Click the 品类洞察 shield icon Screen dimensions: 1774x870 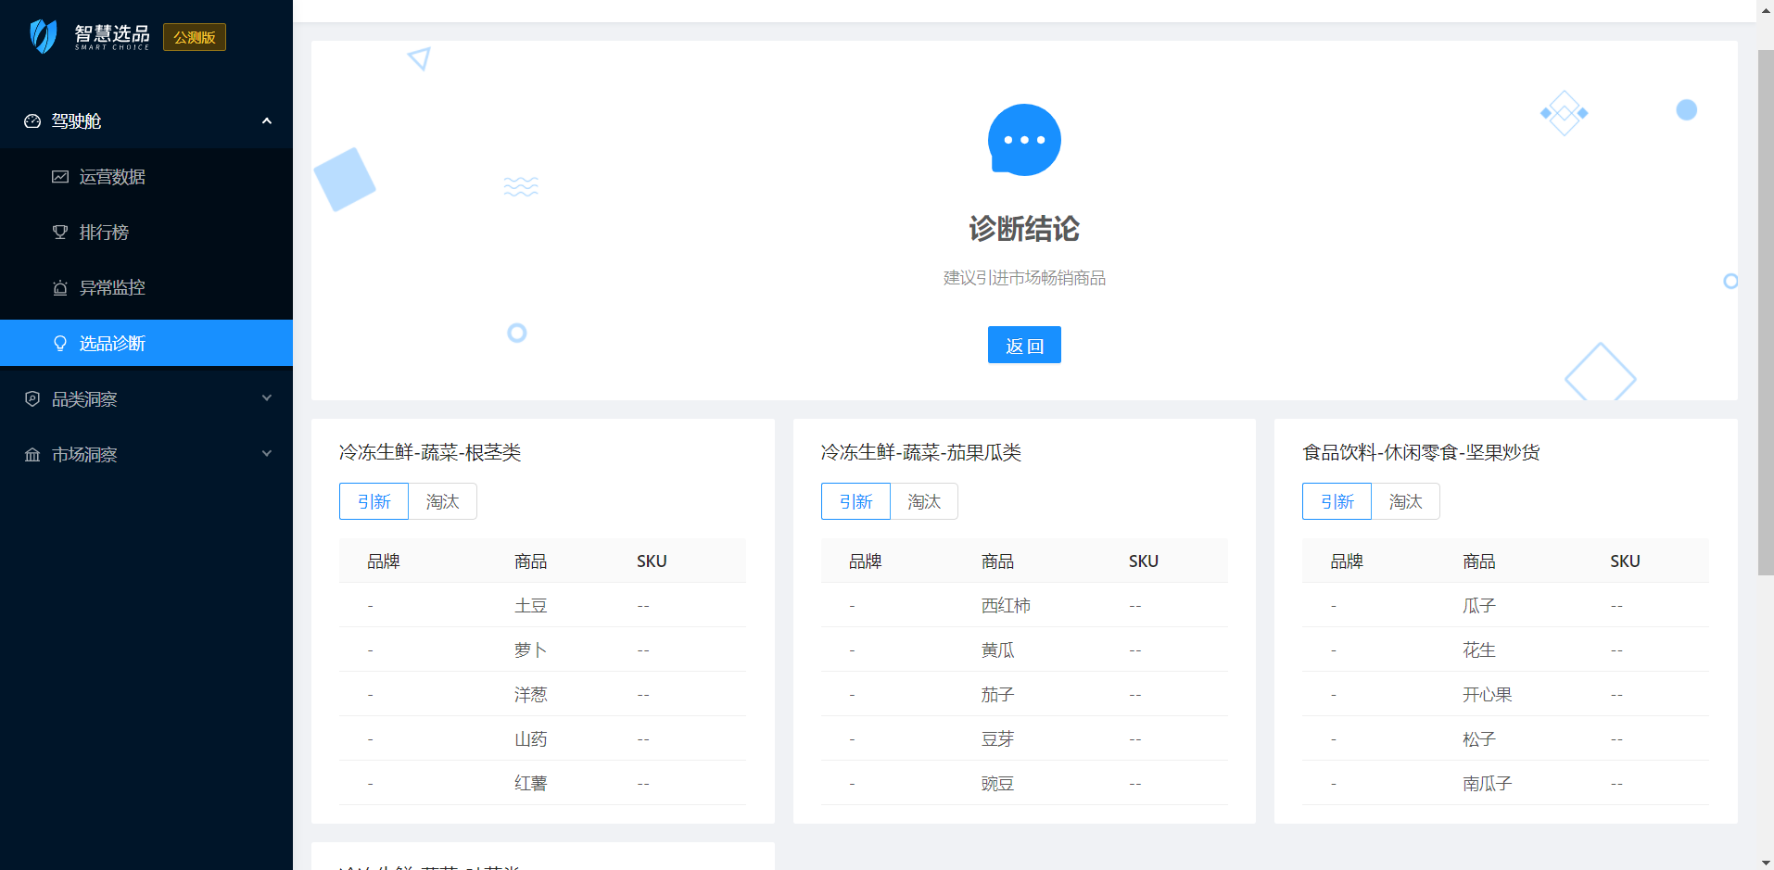(32, 399)
